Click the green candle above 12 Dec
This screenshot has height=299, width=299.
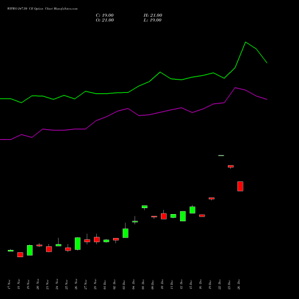[x=183, y=216]
